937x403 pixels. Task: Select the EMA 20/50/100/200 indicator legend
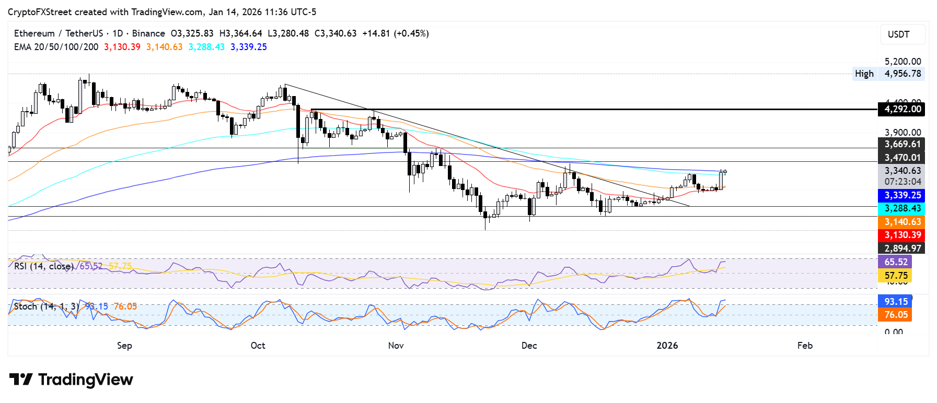click(x=56, y=47)
